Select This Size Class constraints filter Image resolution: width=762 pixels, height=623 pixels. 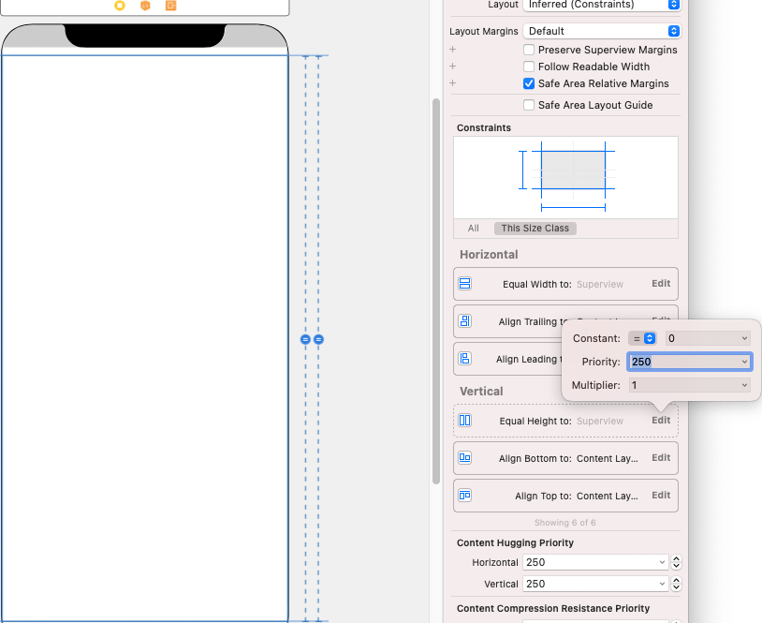[535, 228]
